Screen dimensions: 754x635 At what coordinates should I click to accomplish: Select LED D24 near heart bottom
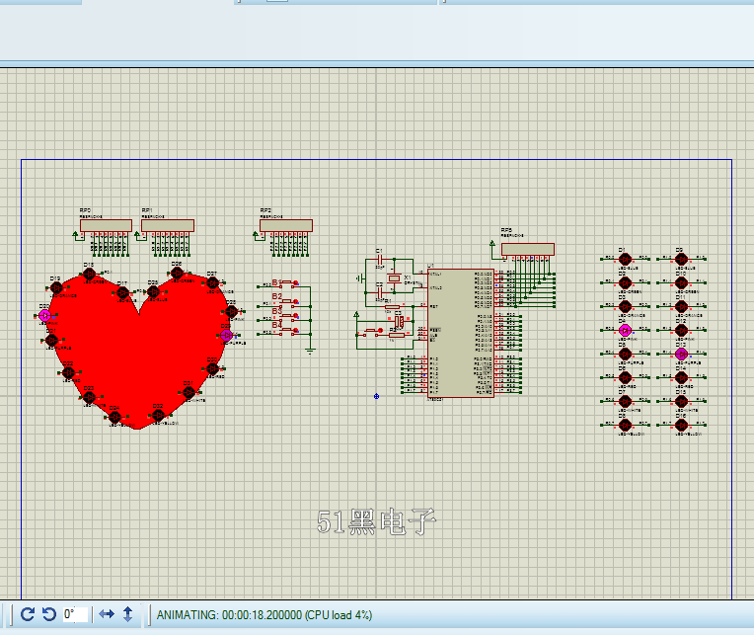tap(114, 417)
